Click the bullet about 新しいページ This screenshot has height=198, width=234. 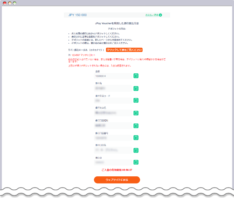click(x=102, y=40)
